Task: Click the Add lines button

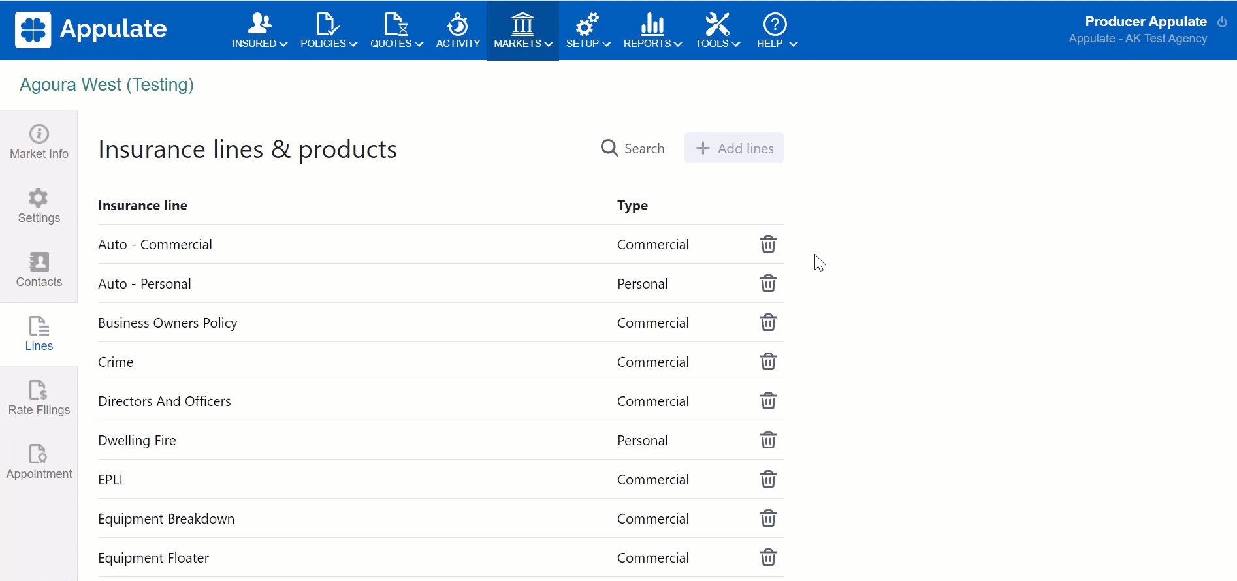Action: pos(734,148)
